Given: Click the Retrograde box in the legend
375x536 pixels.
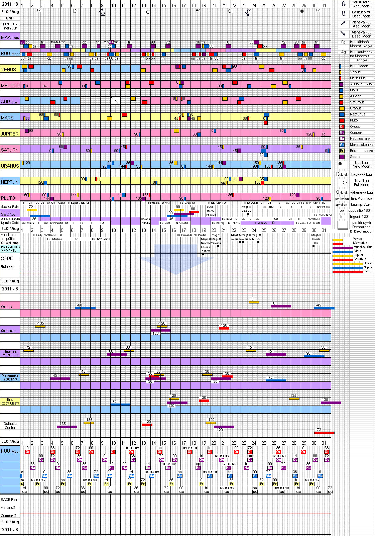Looking at the screenshot, I should point(343,225).
